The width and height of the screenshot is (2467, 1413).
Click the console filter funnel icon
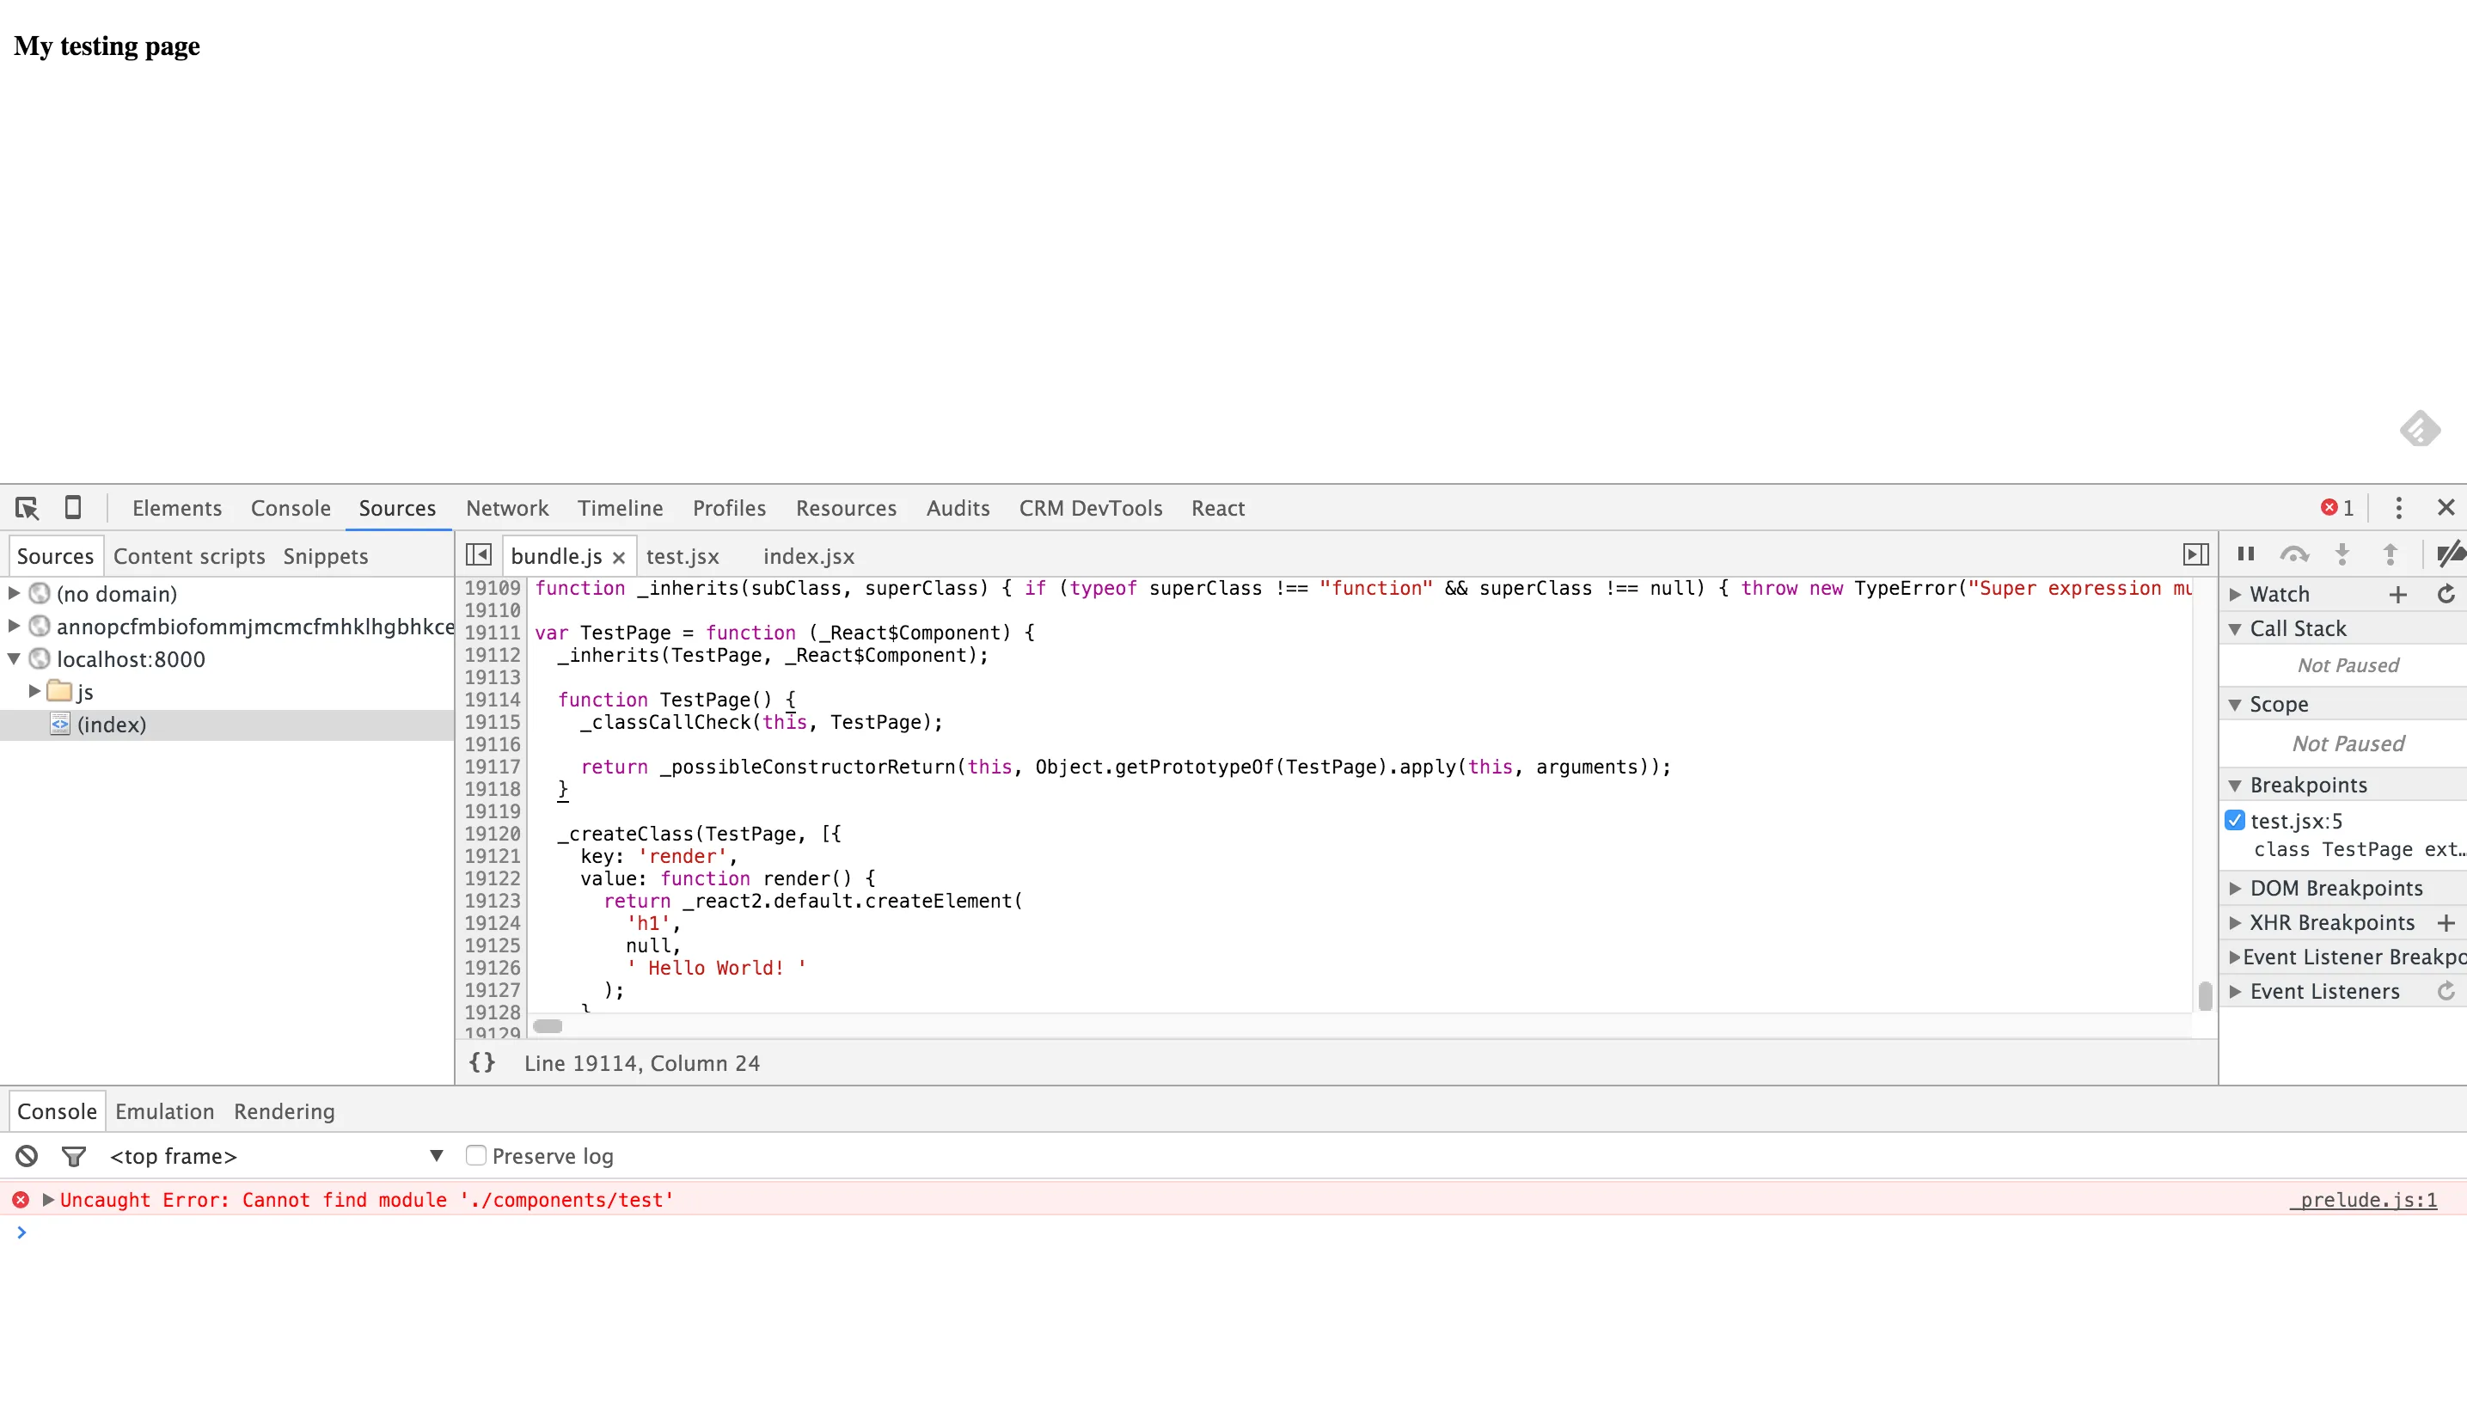pyautogui.click(x=74, y=1156)
